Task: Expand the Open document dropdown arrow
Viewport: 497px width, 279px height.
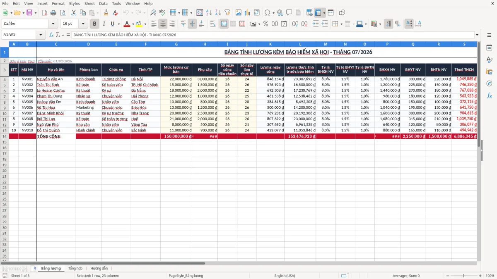Action: pos(23,13)
